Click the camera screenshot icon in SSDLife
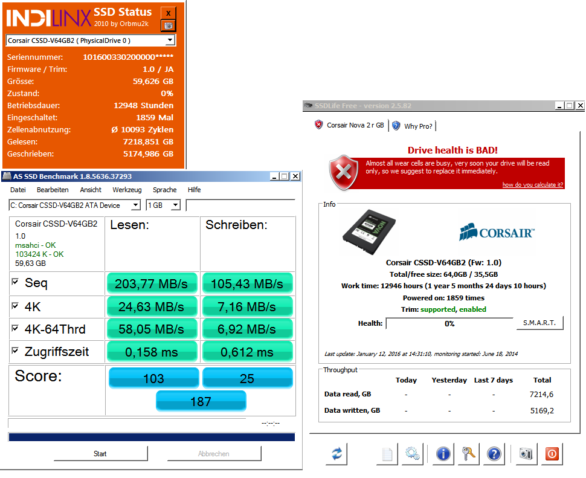586x478 pixels. point(526,454)
